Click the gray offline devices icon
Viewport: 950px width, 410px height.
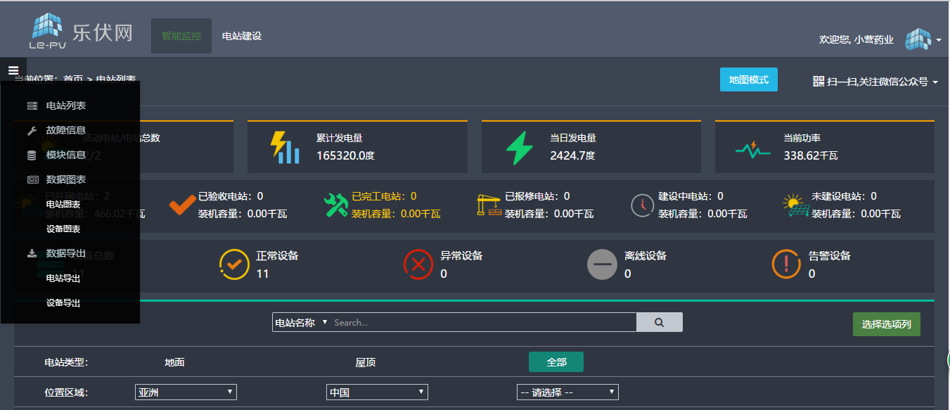(x=602, y=264)
